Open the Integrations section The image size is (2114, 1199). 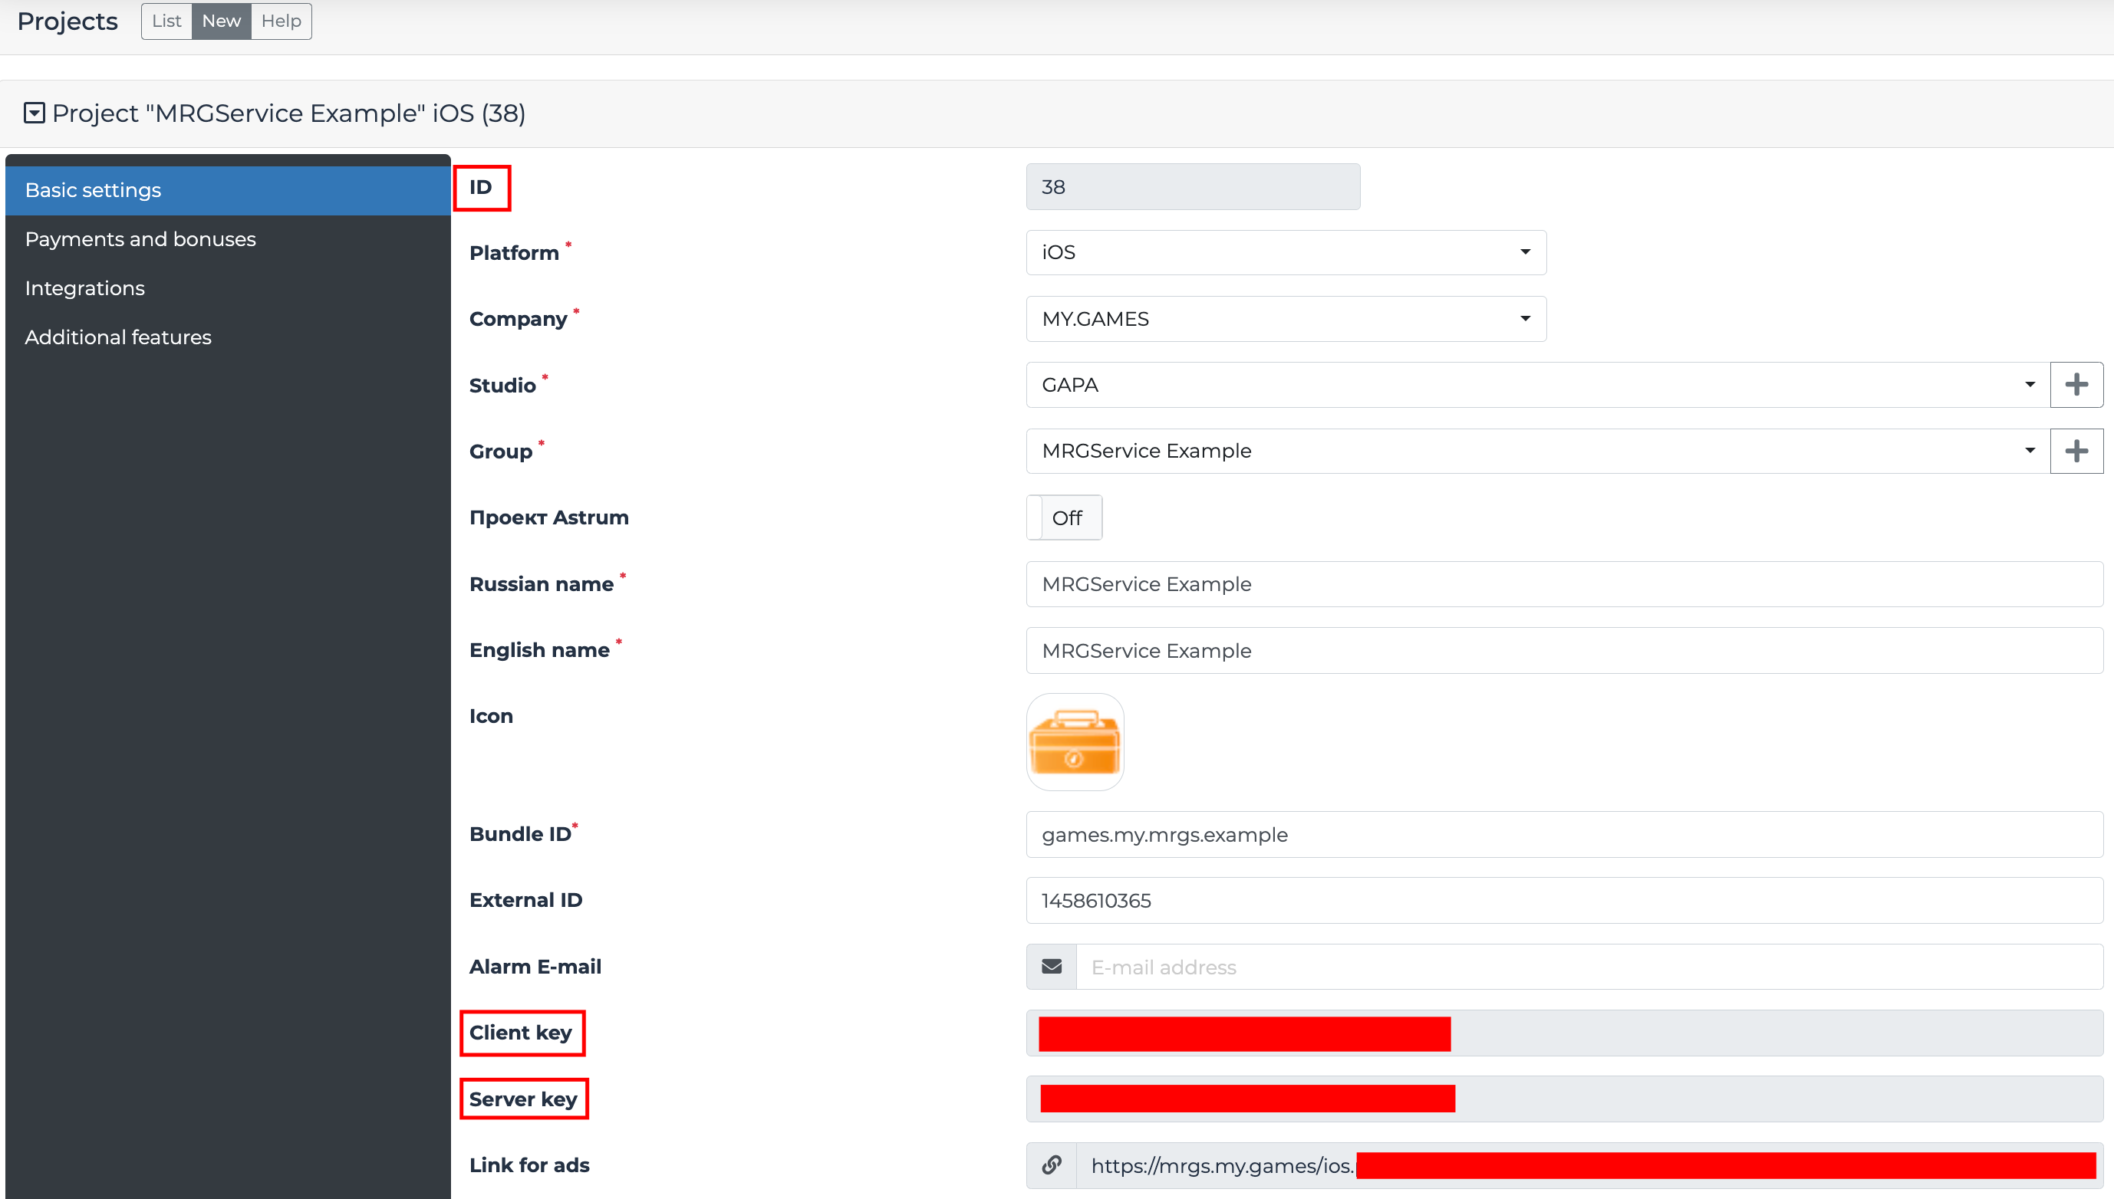pos(85,288)
